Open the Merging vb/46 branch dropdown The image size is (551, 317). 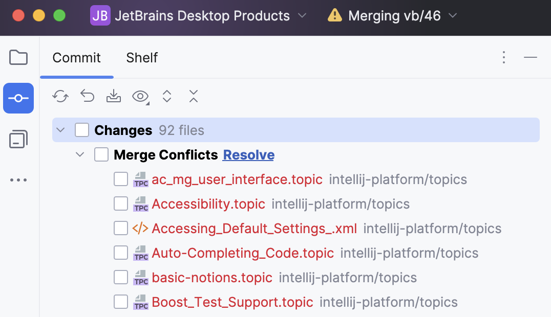(392, 15)
